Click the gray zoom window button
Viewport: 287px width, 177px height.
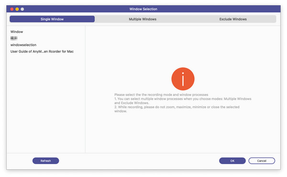point(22,9)
